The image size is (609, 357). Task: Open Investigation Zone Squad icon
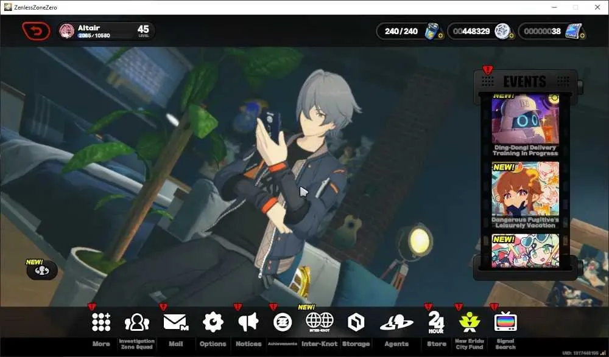pyautogui.click(x=136, y=322)
